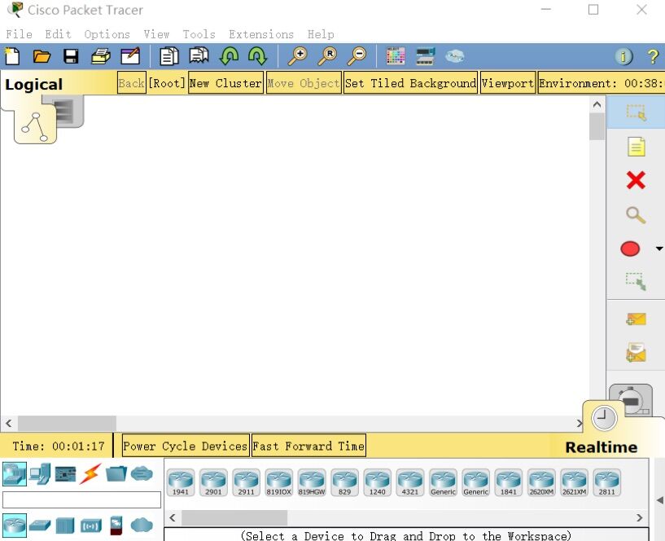Select the 2811 router device
This screenshot has height=541, width=665.
pos(607,482)
